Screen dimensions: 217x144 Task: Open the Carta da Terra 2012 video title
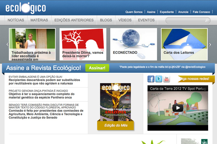pyautogui.click(x=178, y=89)
